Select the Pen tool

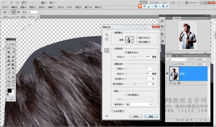pos(9,73)
